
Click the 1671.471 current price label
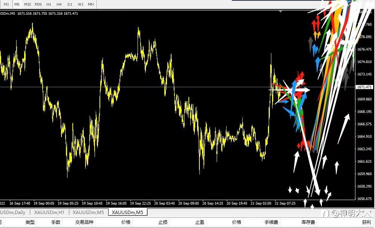coord(364,87)
